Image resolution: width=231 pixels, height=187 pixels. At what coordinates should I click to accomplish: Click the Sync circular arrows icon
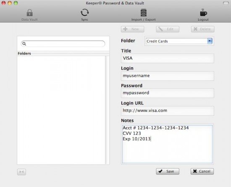[x=84, y=12]
